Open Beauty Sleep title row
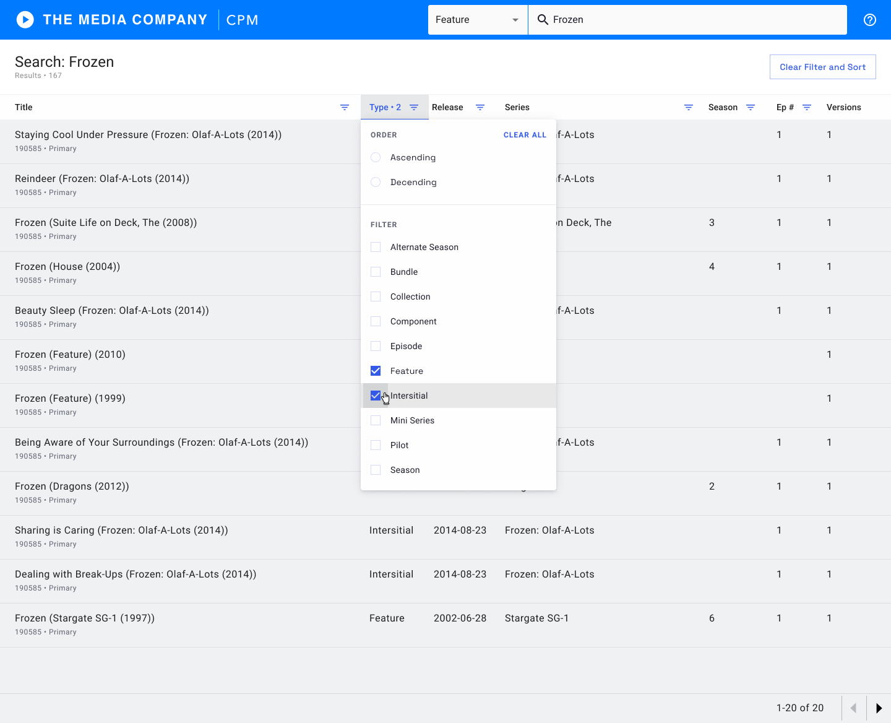This screenshot has width=891, height=723. pos(112,311)
